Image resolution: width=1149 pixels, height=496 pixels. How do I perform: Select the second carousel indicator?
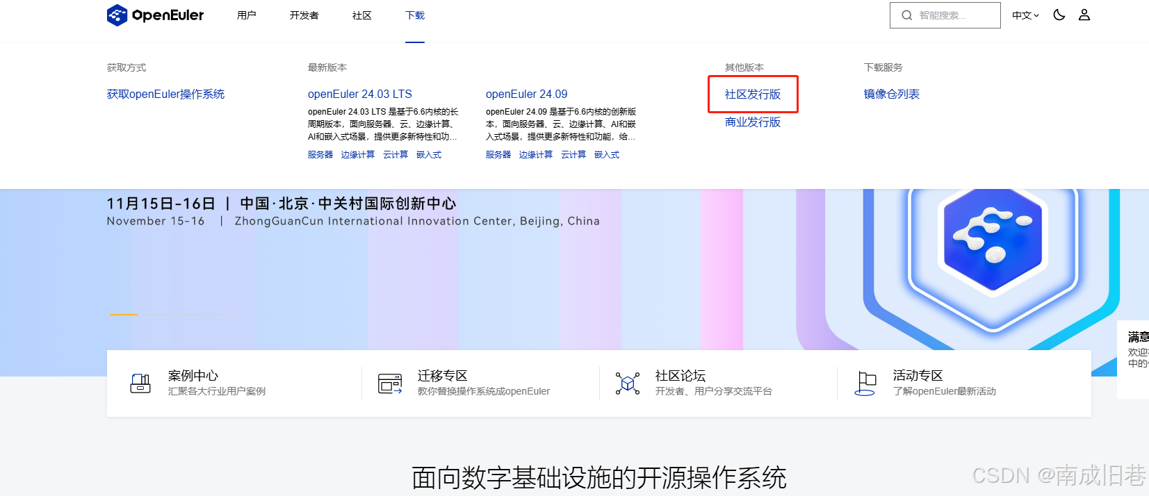pos(157,315)
